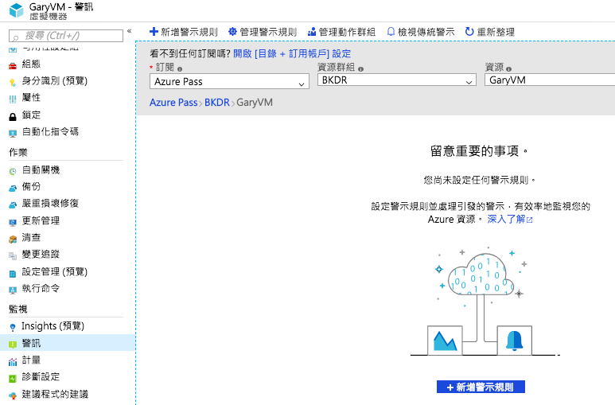Click the monitor icon beside 更新管理
The height and width of the screenshot is (405, 615).
pyautogui.click(x=13, y=222)
